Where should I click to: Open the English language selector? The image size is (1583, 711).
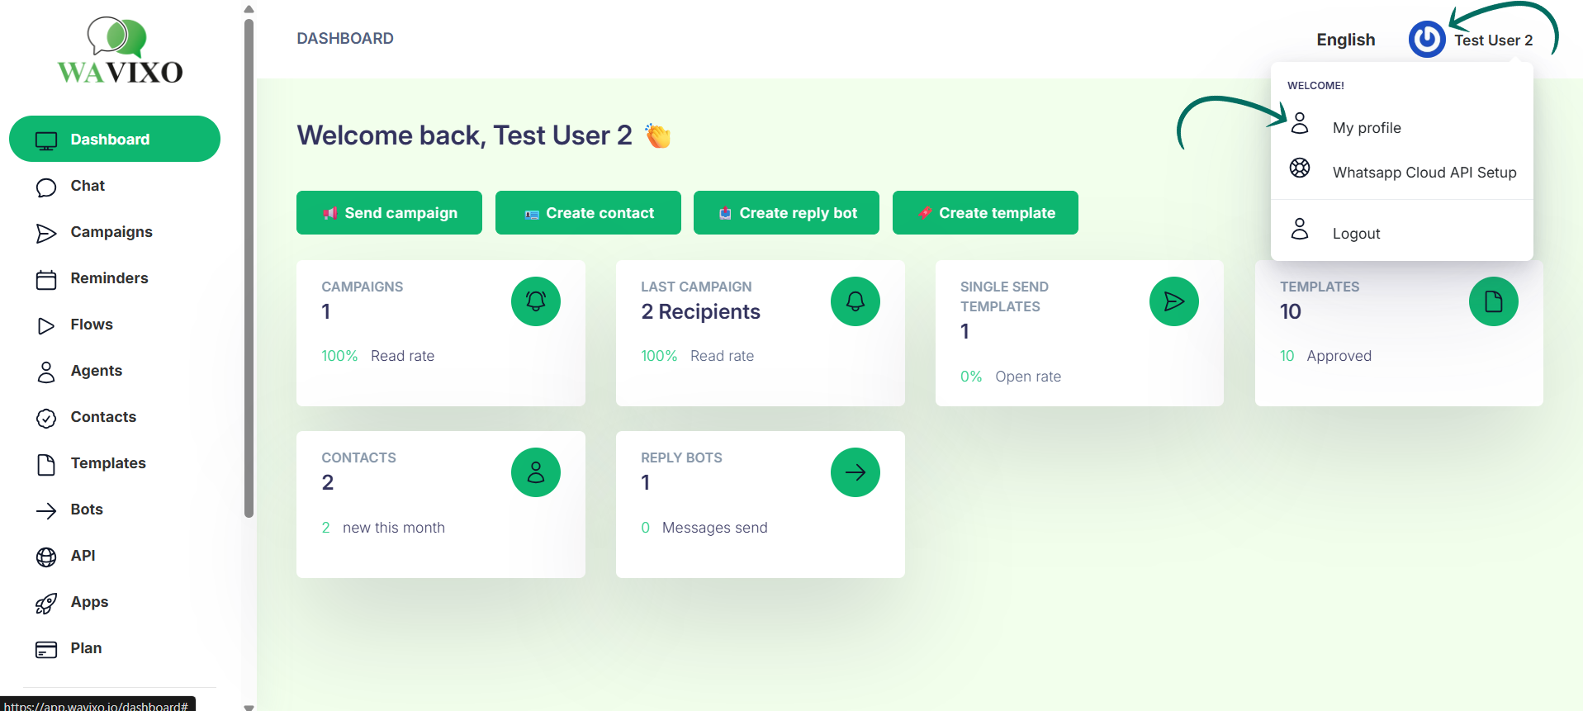(1345, 40)
